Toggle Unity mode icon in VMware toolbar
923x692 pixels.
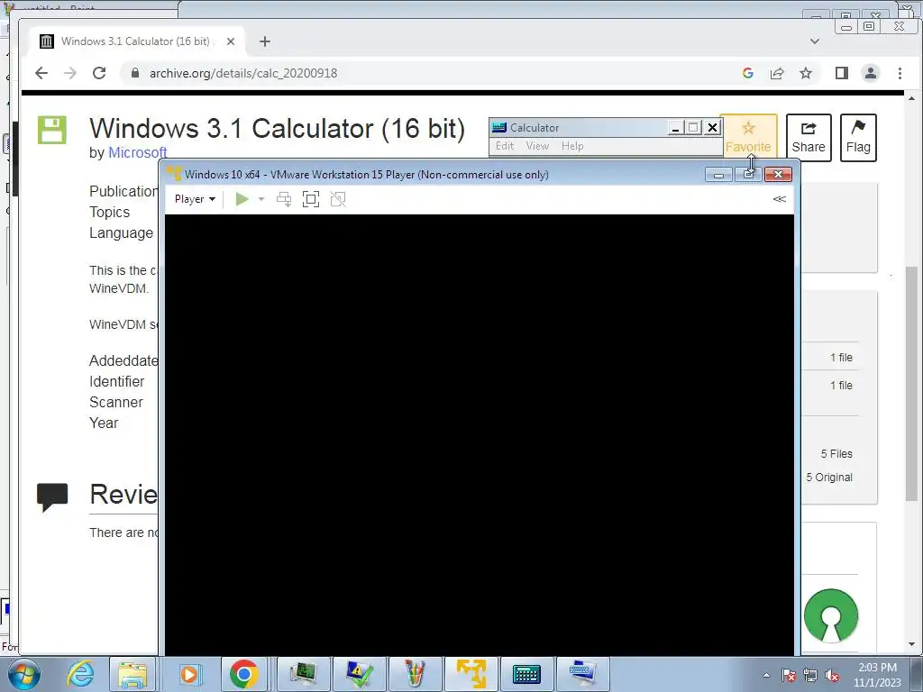pos(338,199)
